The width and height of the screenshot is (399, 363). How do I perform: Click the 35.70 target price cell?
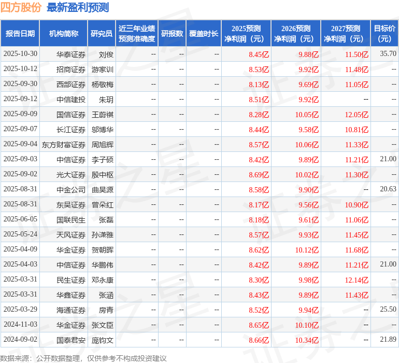point(388,54)
